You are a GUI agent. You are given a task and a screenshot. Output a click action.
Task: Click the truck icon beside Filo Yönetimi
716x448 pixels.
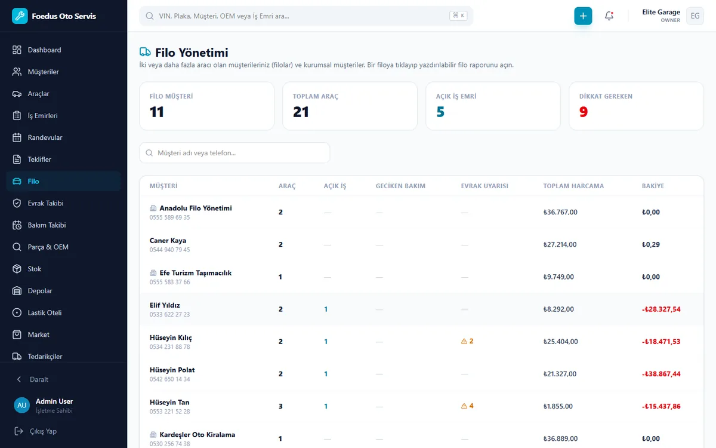145,53
